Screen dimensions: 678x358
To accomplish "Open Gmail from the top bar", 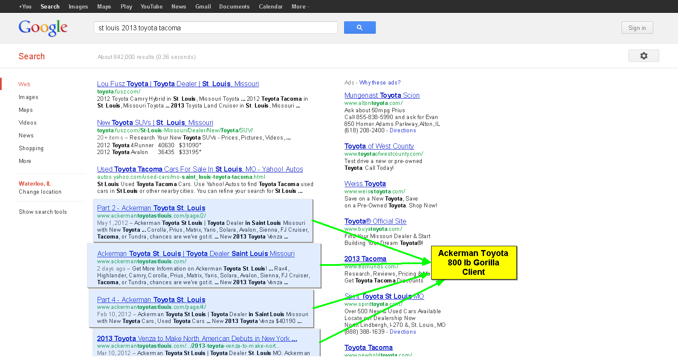I will tap(203, 6).
